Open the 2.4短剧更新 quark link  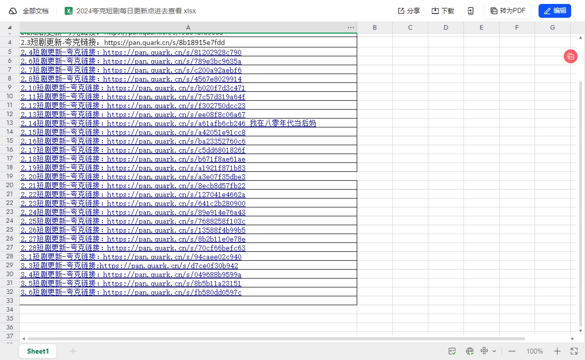tap(131, 52)
